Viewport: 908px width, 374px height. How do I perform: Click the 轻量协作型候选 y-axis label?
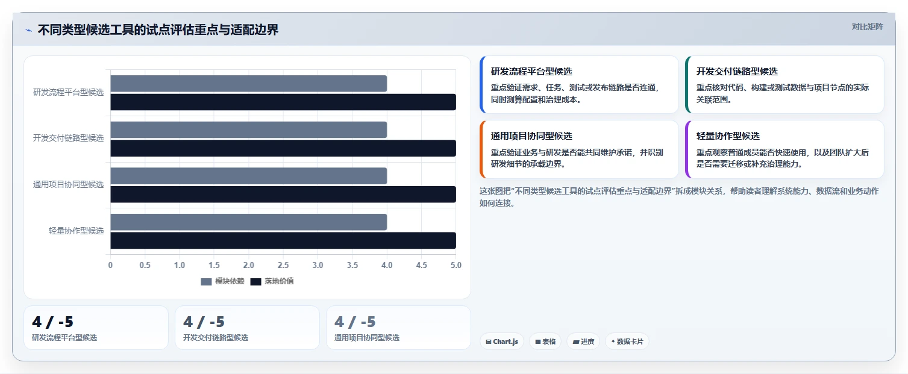pos(76,231)
